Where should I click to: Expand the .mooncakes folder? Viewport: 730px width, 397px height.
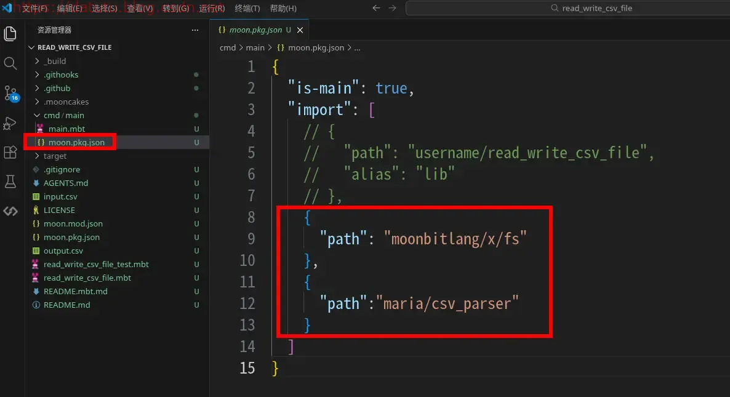66,102
